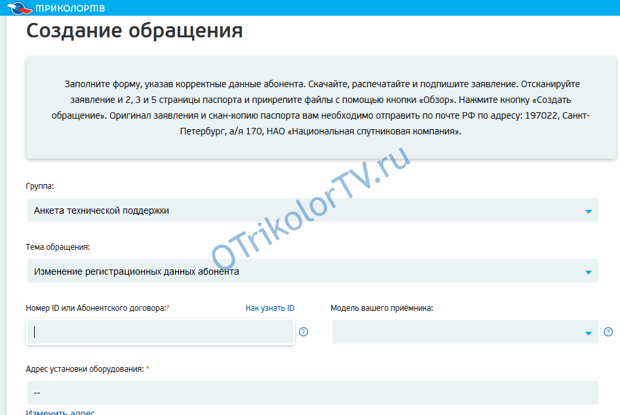
Task: Click the instructions info box text
Action: 321,108
